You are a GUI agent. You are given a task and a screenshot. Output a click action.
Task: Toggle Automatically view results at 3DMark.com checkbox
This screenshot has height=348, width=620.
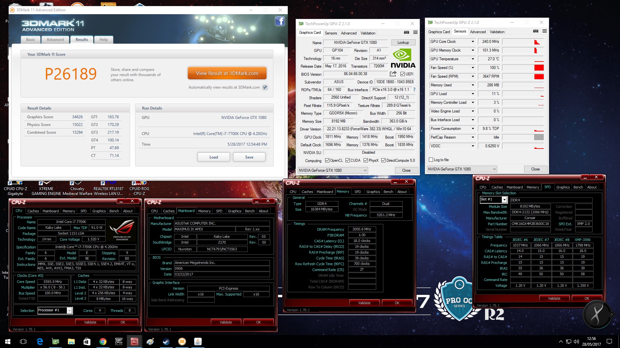[x=265, y=87]
